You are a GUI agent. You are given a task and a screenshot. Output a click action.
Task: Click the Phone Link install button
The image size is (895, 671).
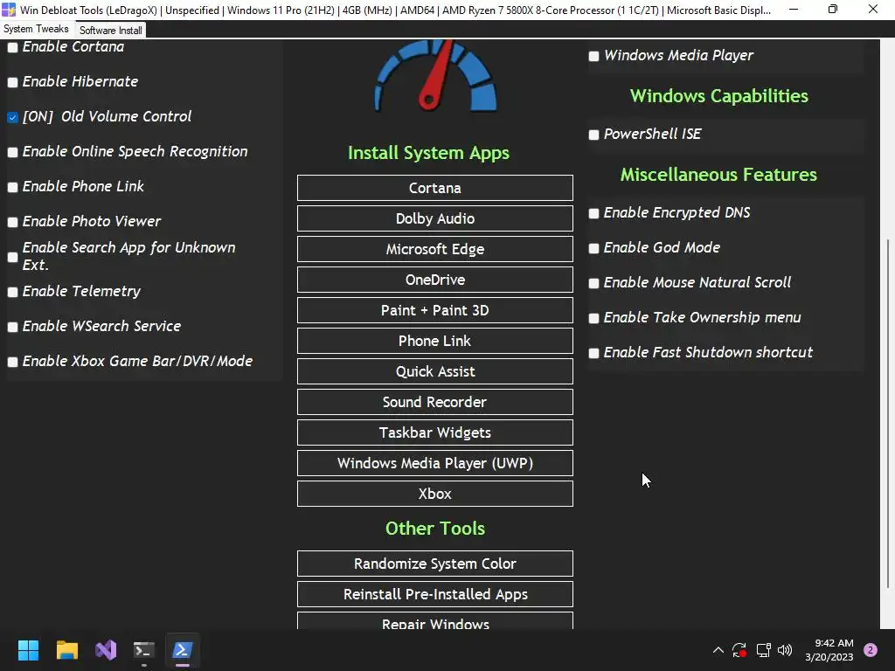[435, 341]
